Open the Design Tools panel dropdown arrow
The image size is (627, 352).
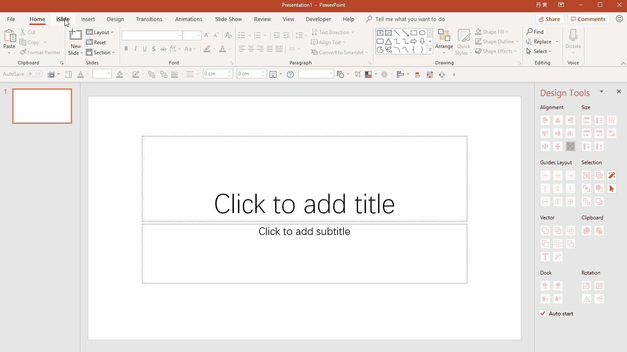601,91
